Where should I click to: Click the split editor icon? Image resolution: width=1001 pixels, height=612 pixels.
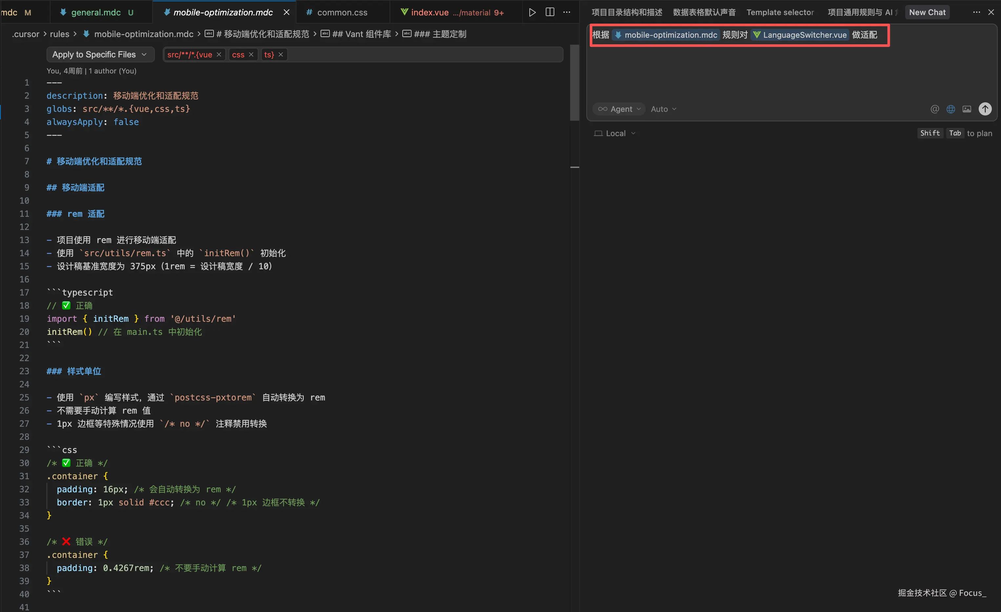[x=550, y=12]
